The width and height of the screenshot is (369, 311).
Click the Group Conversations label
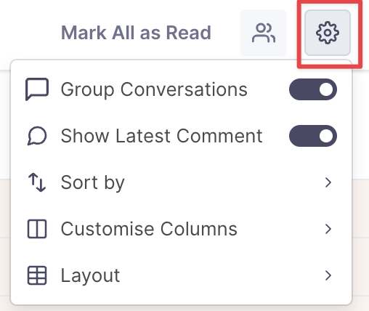pos(154,90)
